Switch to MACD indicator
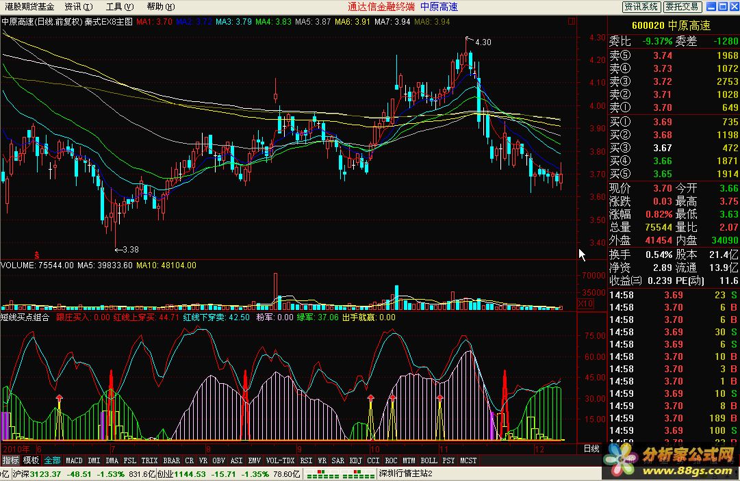 click(x=74, y=460)
